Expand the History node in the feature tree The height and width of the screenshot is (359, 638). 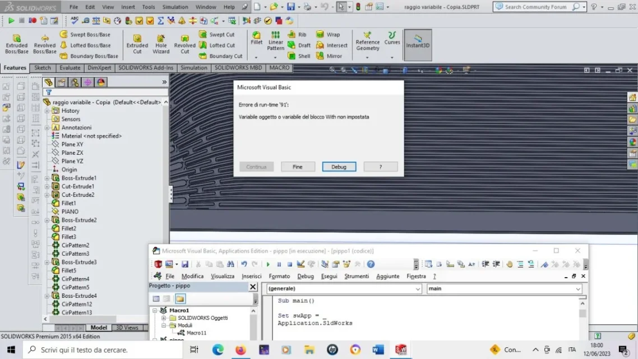coord(47,111)
